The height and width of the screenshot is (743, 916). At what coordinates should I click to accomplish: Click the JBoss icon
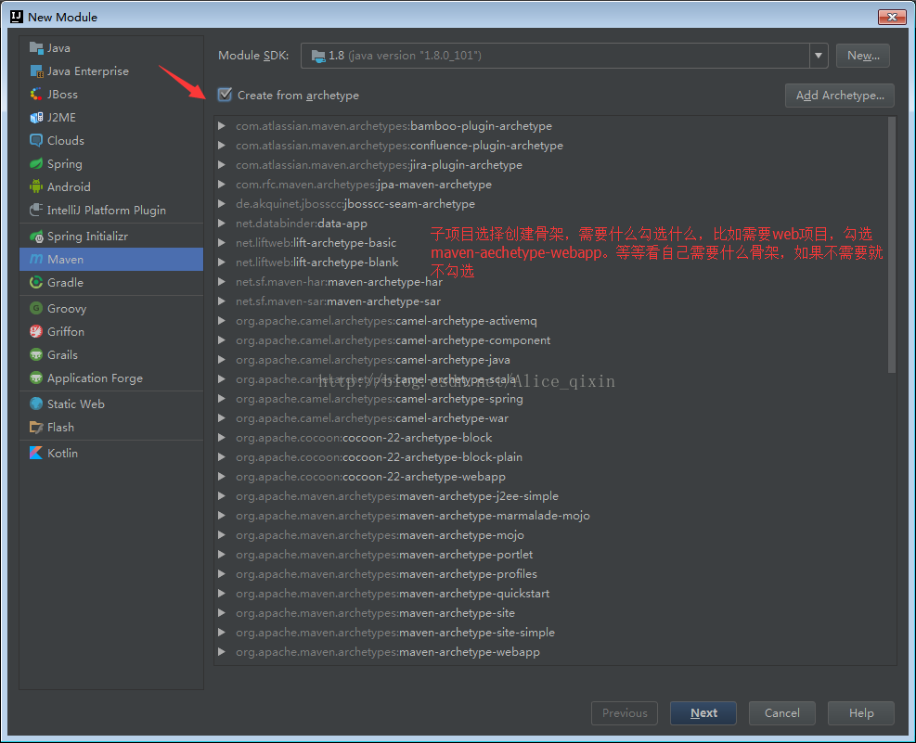[x=36, y=94]
